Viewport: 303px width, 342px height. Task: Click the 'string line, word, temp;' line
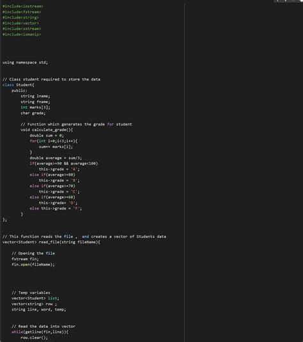39,309
